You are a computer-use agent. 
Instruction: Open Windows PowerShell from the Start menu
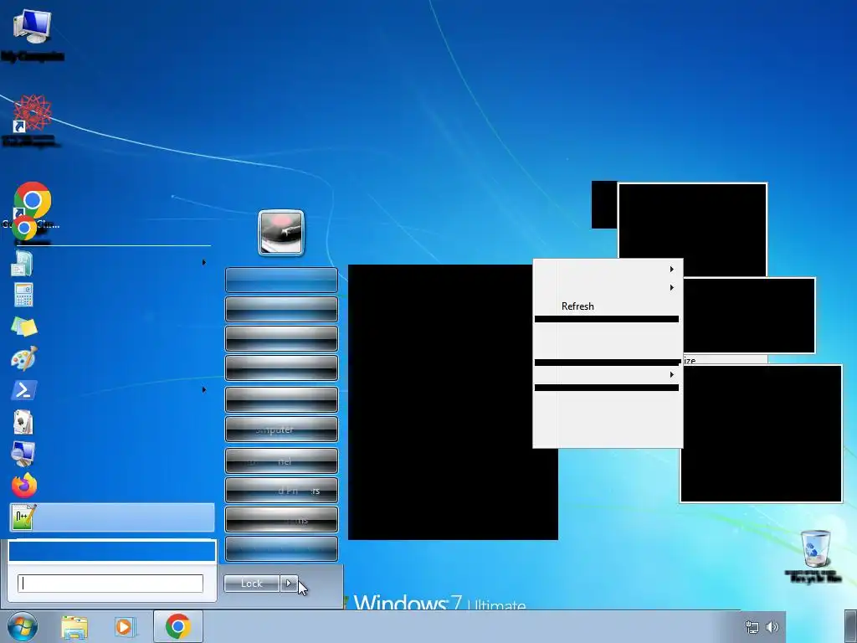(x=23, y=390)
